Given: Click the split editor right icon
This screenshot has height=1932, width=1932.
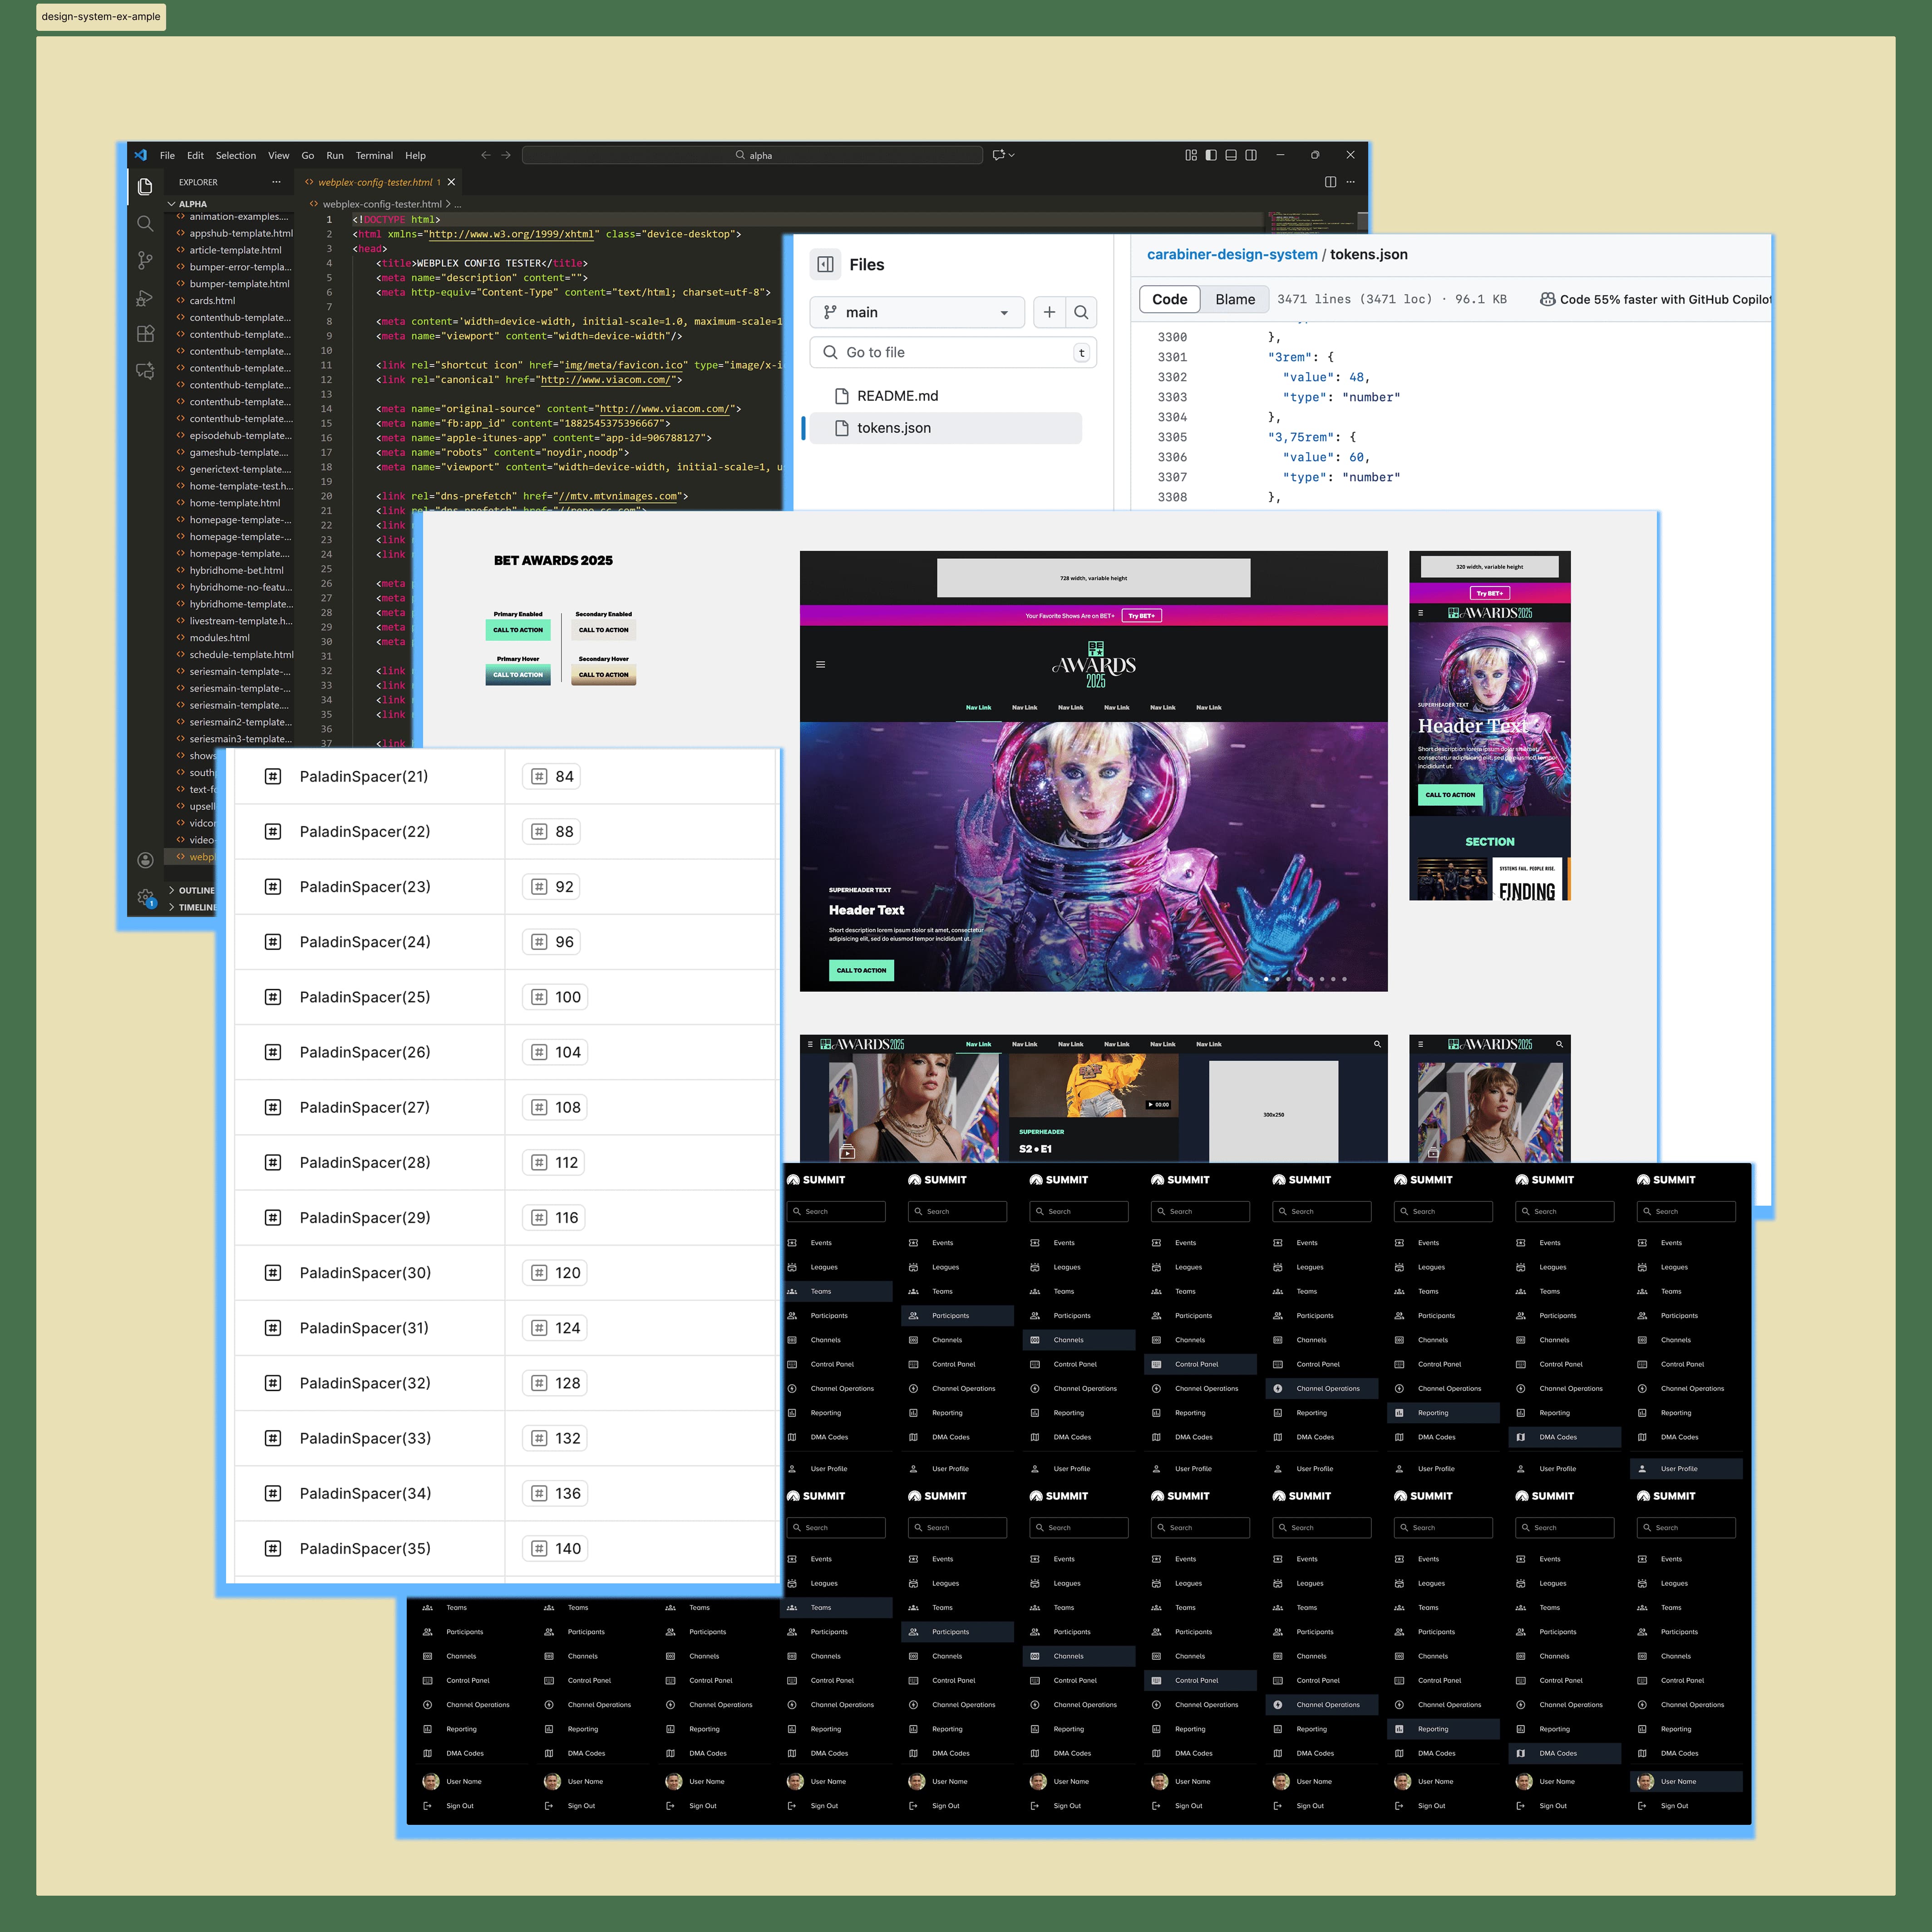Looking at the screenshot, I should pyautogui.click(x=1330, y=182).
